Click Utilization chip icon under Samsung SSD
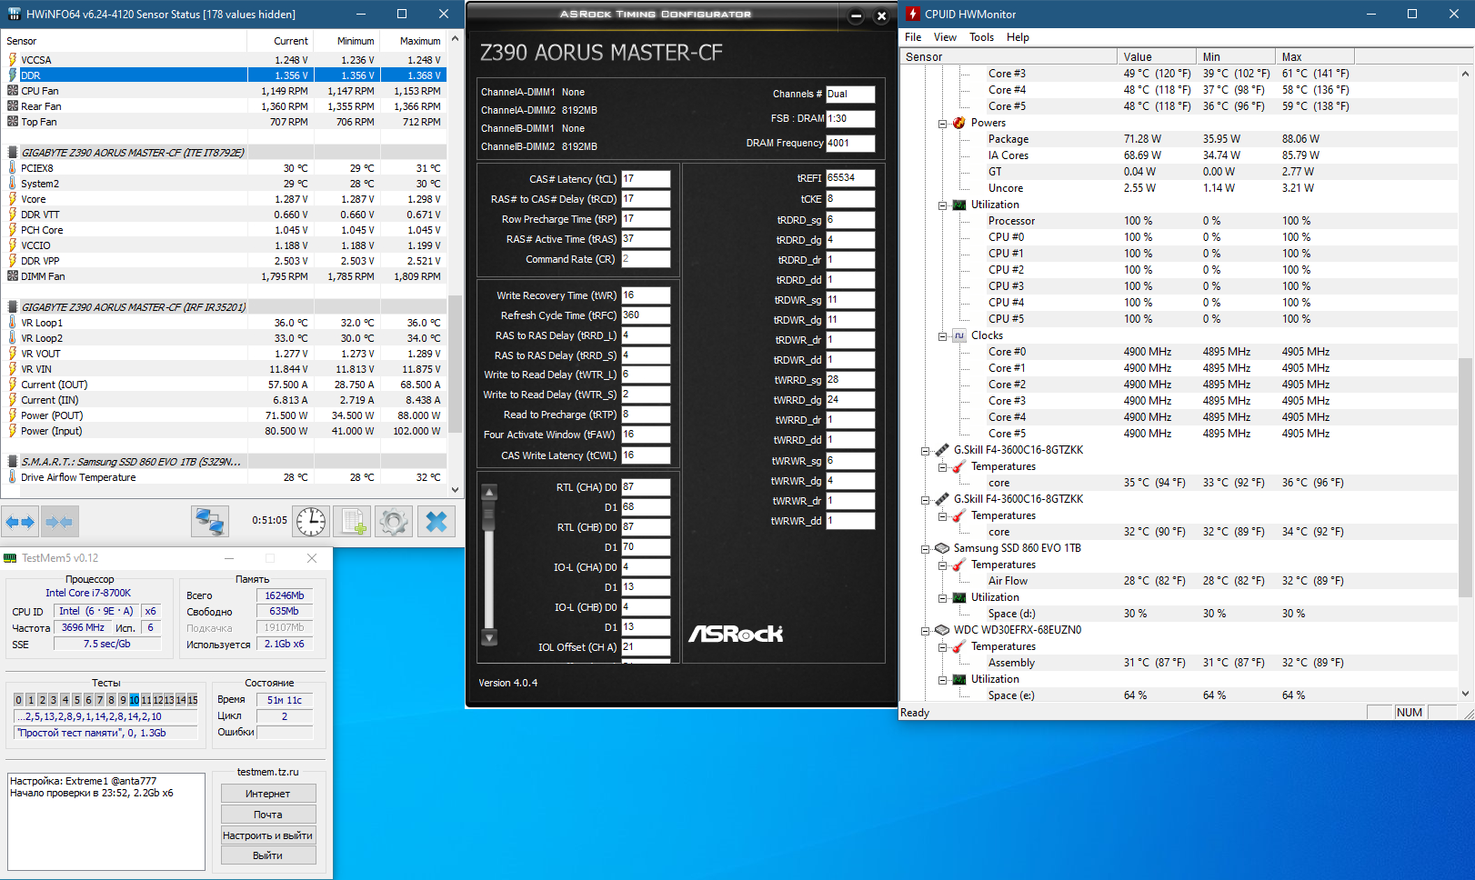The height and width of the screenshot is (880, 1475). [958, 597]
